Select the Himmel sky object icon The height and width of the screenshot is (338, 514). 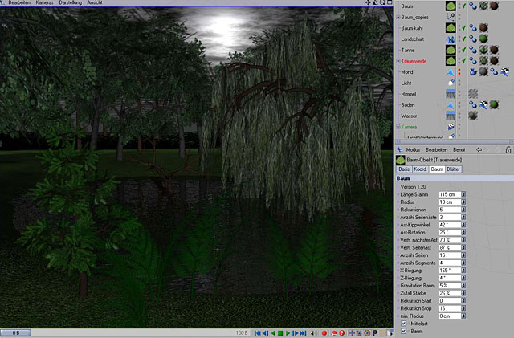pos(451,94)
